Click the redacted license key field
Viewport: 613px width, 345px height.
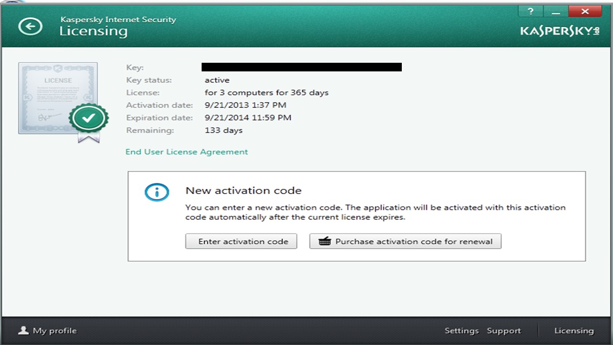click(301, 67)
